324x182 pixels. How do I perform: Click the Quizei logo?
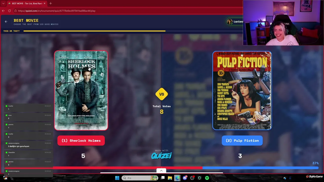coord(161,155)
